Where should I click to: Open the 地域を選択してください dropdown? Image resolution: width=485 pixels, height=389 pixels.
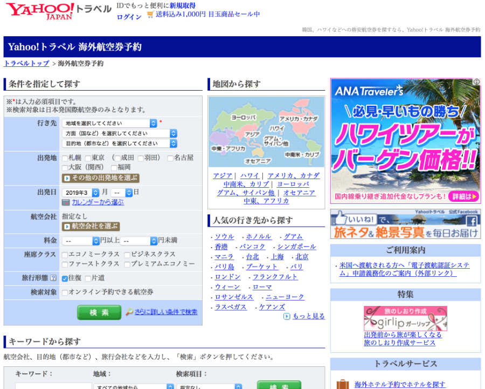pyautogui.click(x=110, y=123)
